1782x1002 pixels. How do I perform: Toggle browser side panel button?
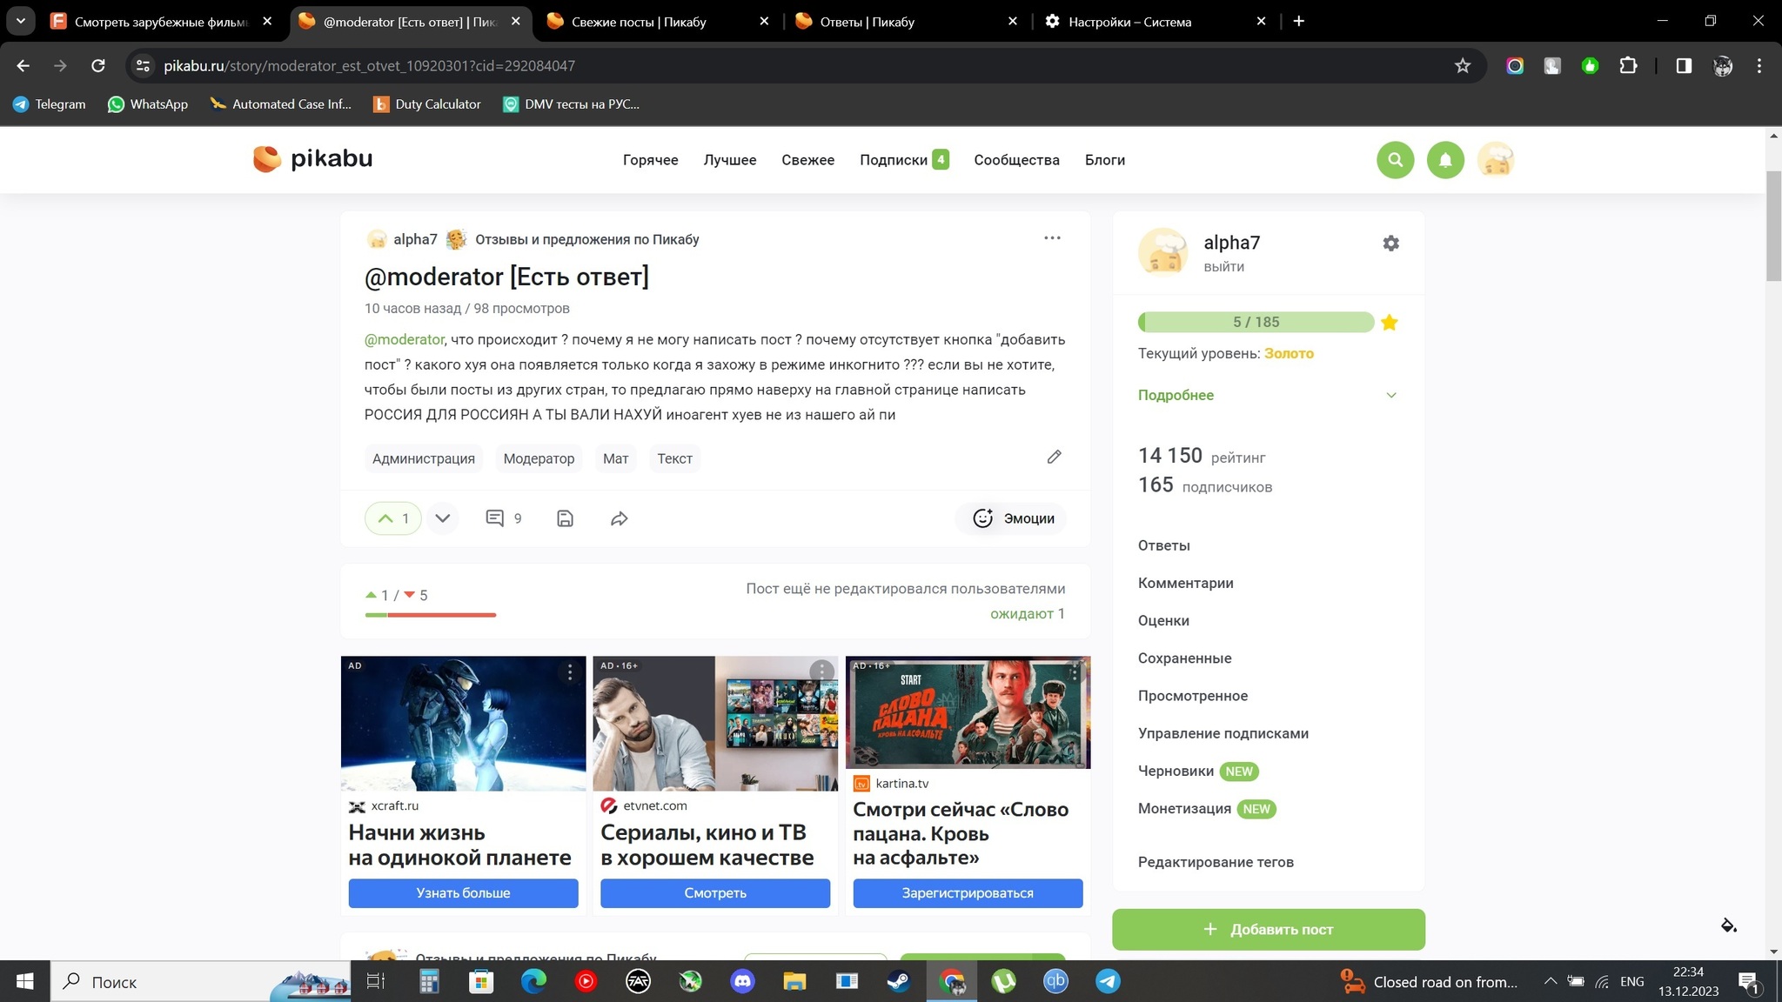[x=1684, y=66]
